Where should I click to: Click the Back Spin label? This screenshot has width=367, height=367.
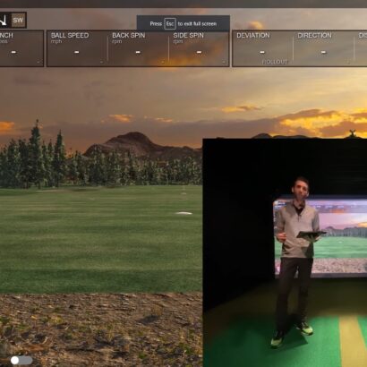tap(129, 35)
